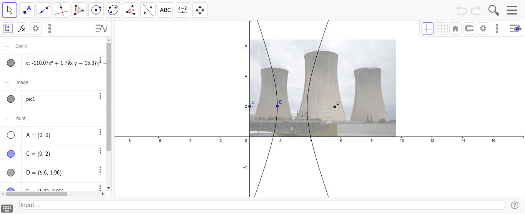This screenshot has width=525, height=214.
Task: Open Graphics style bar three-dot menu
Action: (x=497, y=28)
